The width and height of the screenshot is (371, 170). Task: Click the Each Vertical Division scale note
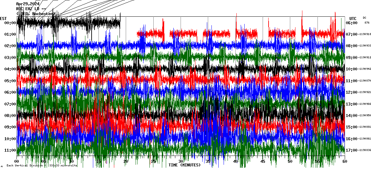coord(42,166)
